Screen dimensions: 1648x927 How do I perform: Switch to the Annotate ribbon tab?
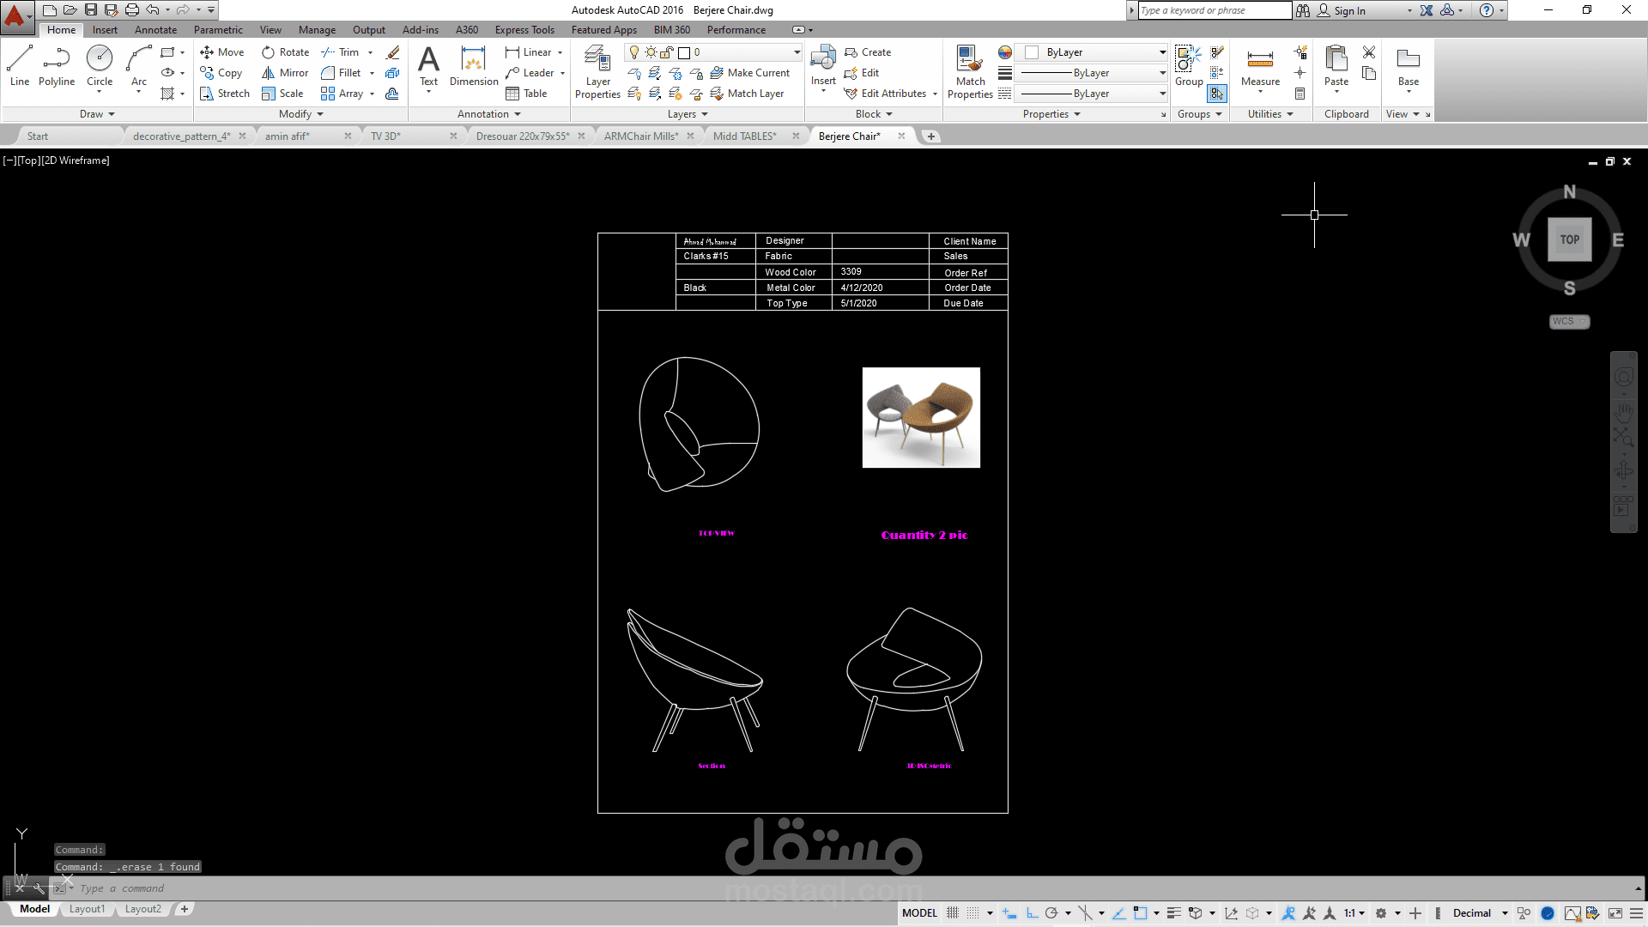[155, 30]
